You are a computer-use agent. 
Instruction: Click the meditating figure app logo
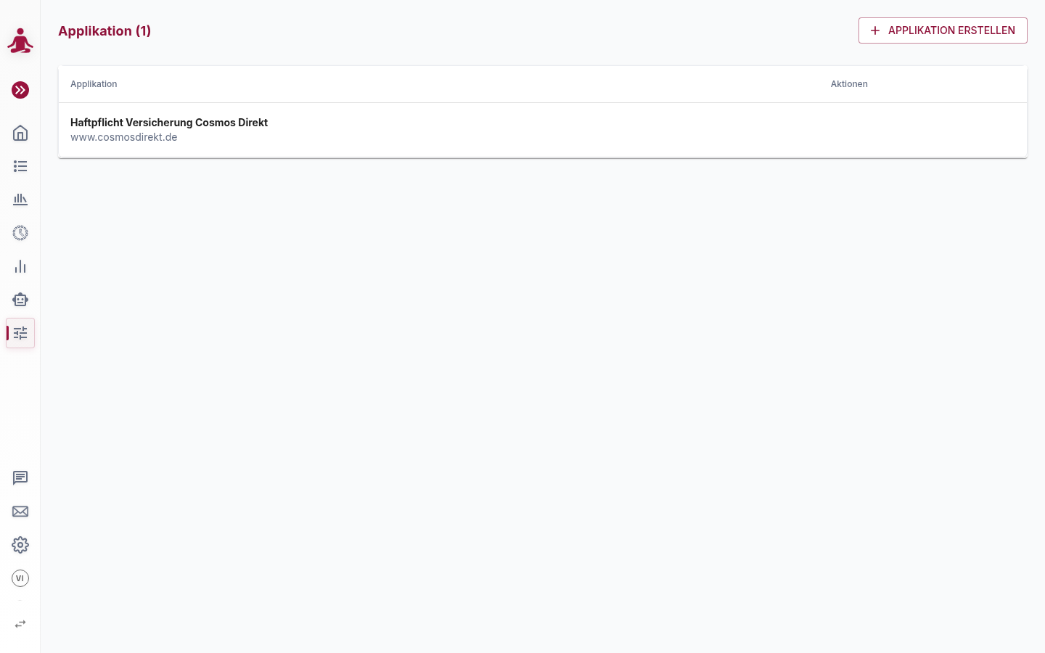click(x=20, y=41)
